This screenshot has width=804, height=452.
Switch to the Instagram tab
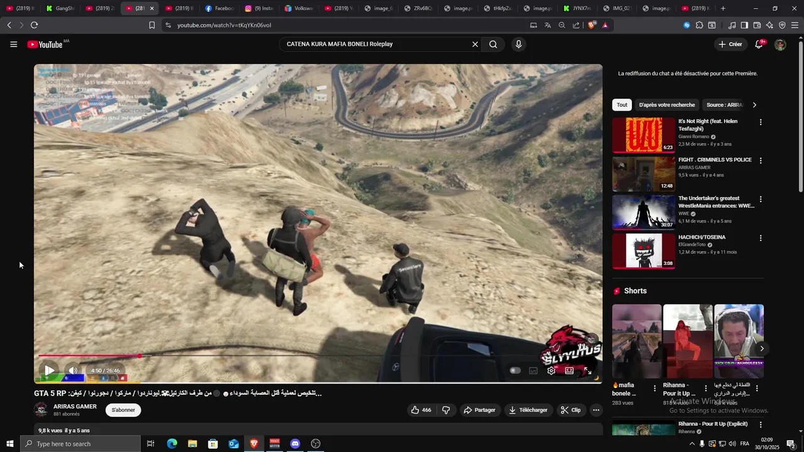pos(259,8)
